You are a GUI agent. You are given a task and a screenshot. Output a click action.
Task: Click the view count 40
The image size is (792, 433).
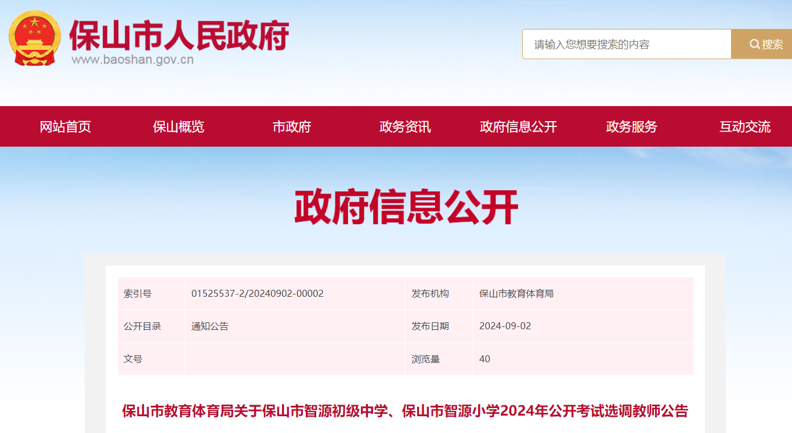(484, 359)
